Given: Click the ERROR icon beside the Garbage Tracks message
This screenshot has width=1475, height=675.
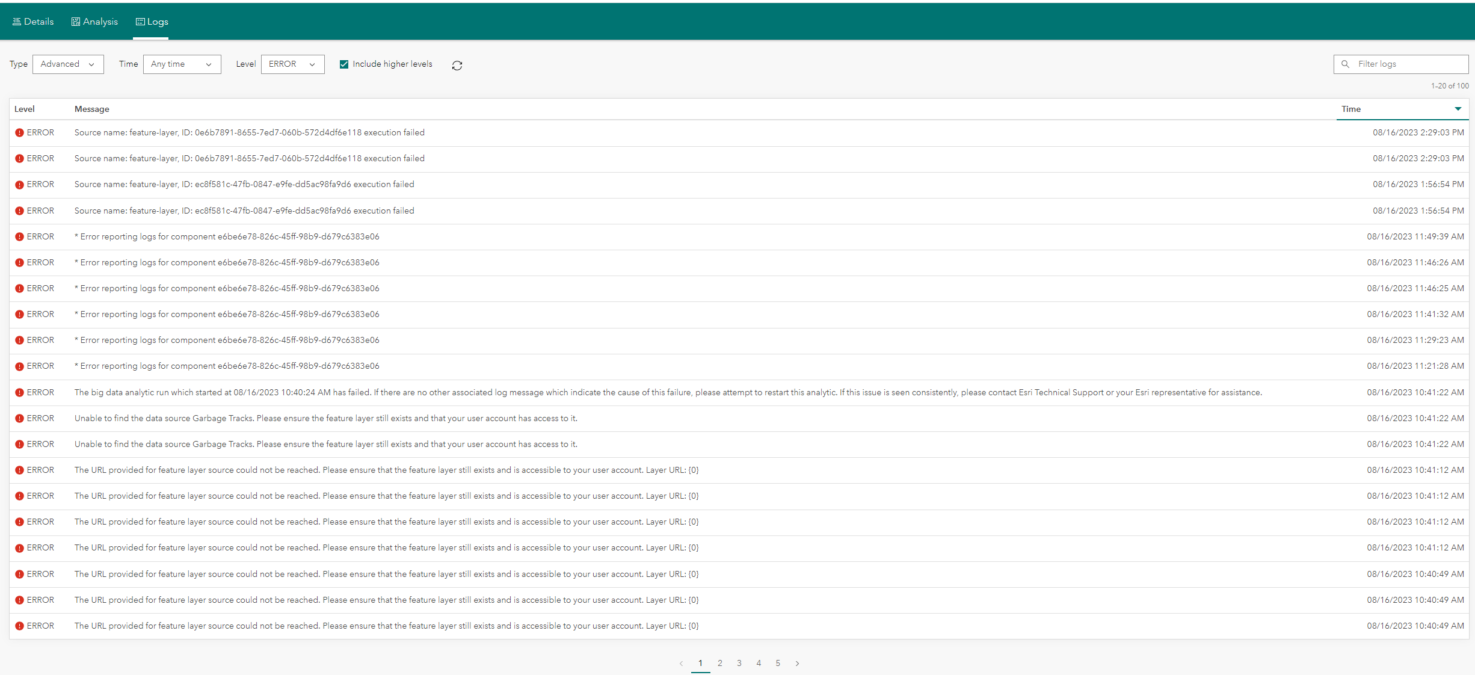Looking at the screenshot, I should coord(20,418).
